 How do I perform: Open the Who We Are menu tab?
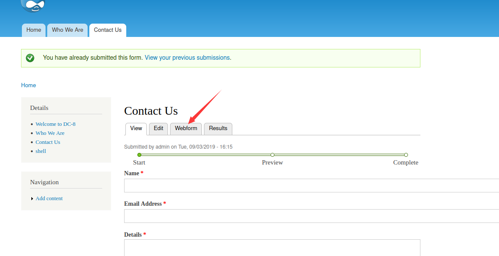click(67, 30)
